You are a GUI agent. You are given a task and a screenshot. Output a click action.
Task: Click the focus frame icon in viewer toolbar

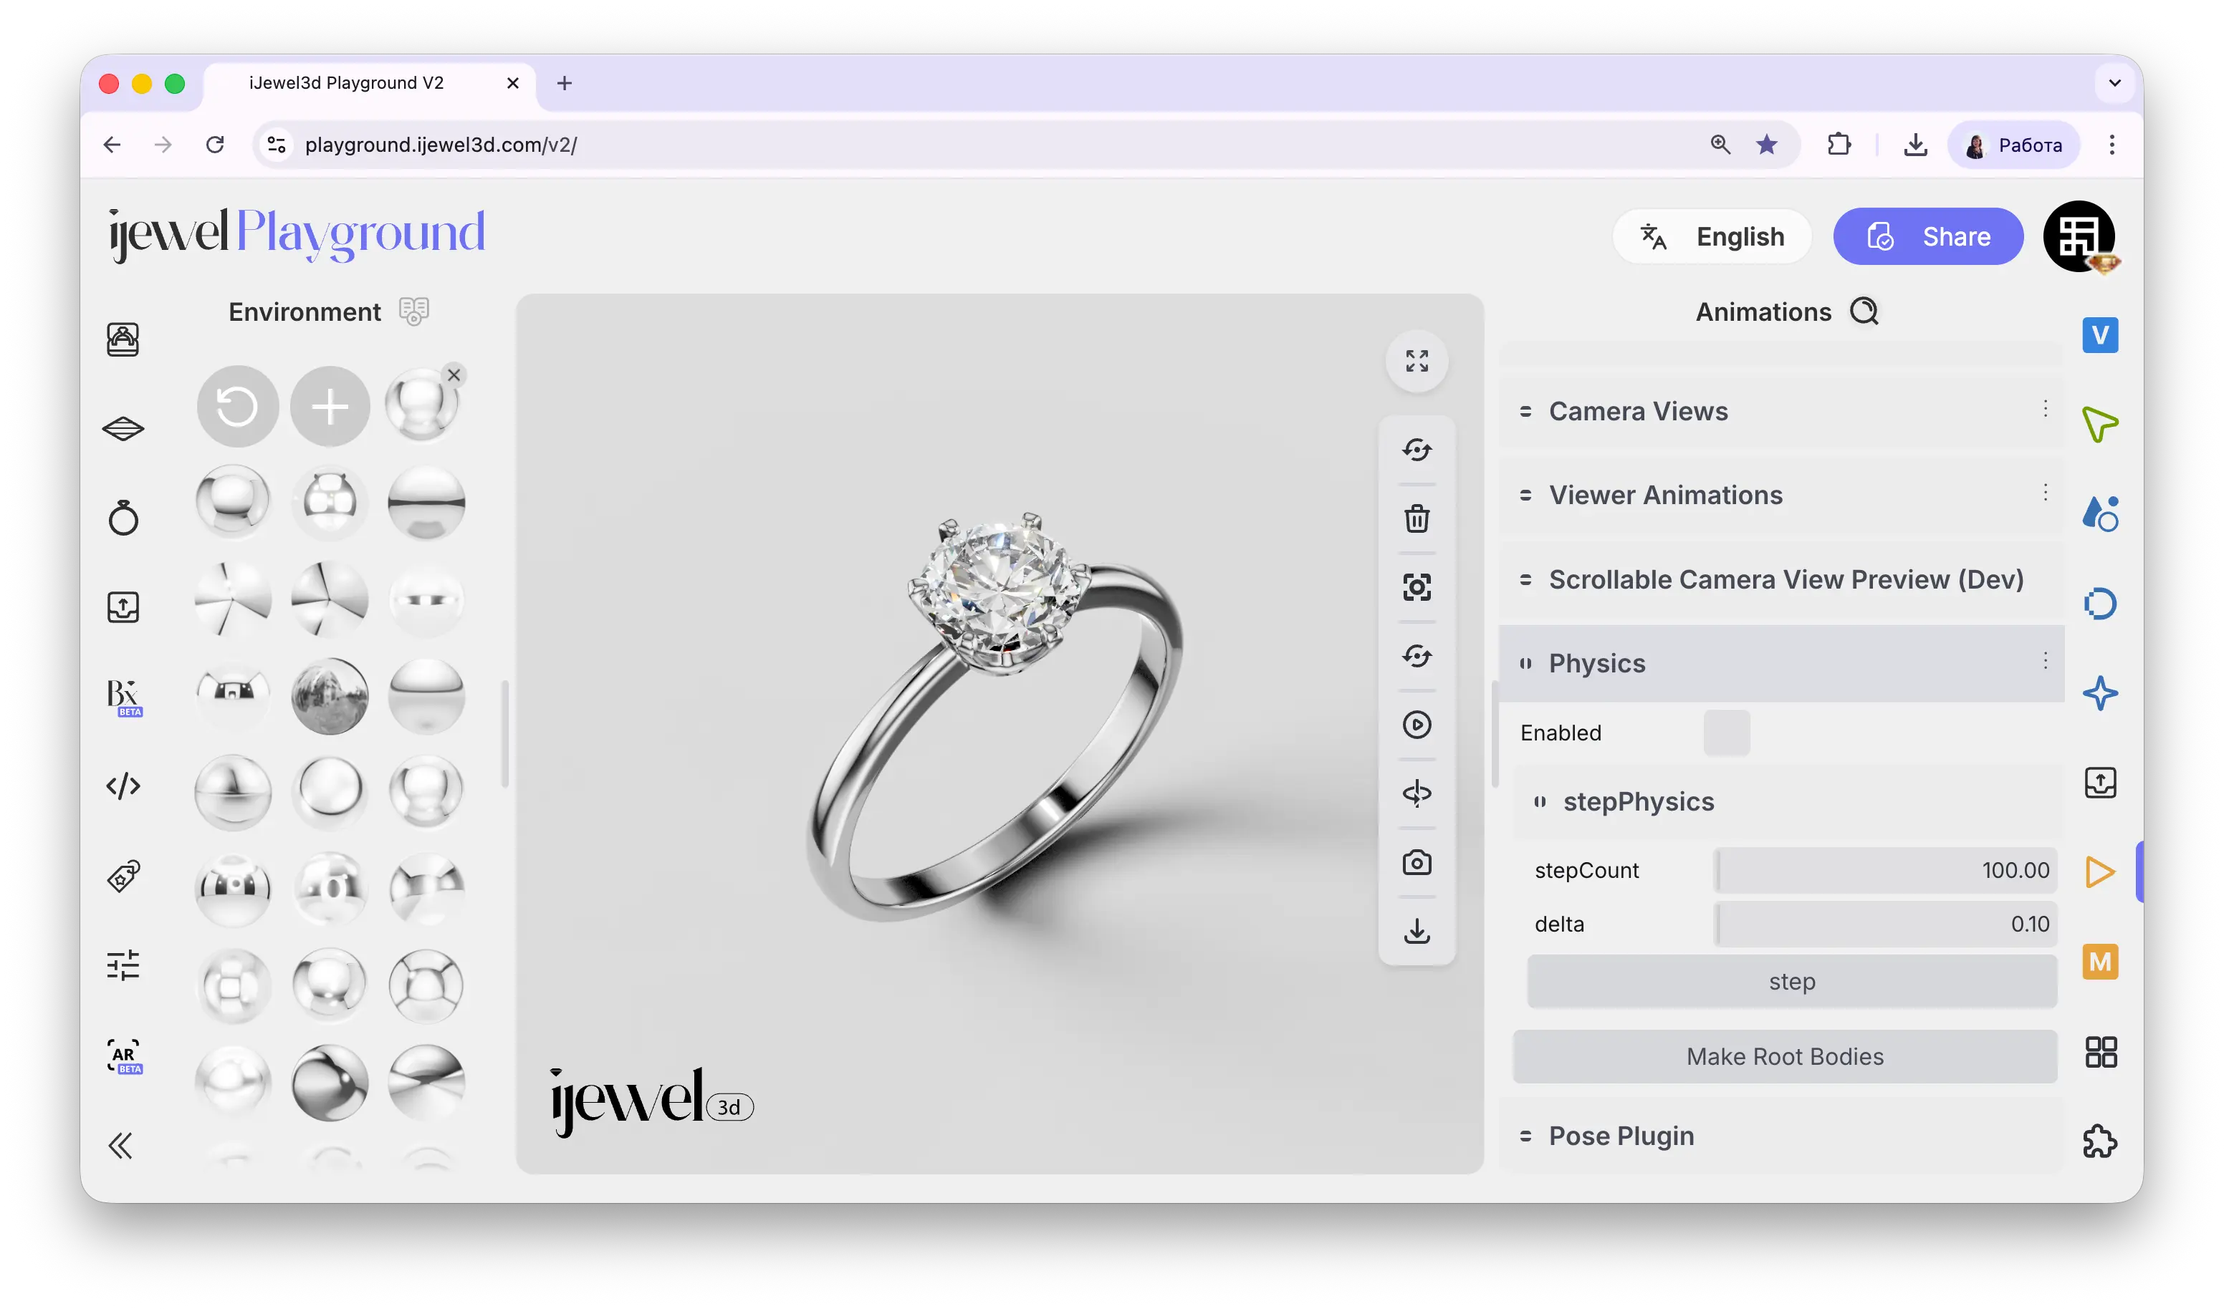coord(1417,587)
